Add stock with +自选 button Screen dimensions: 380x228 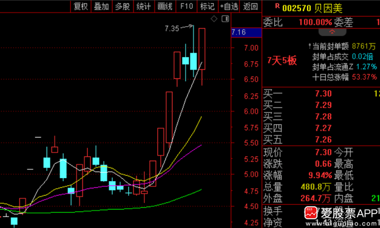229,7
